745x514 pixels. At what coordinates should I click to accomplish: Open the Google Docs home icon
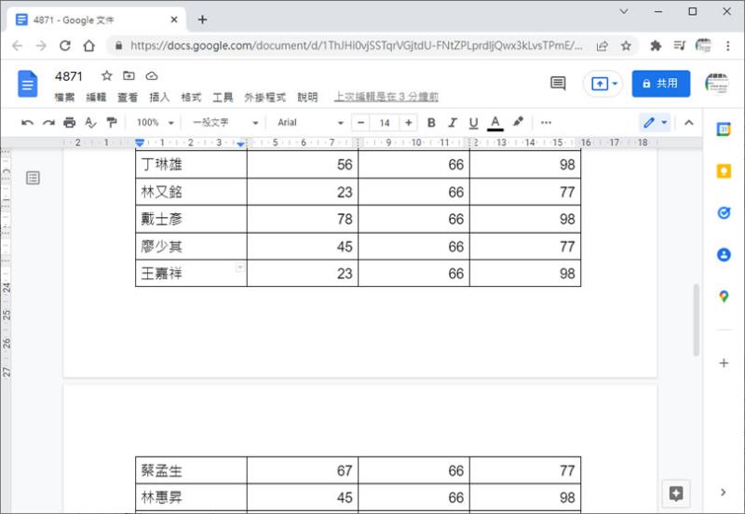pos(28,84)
